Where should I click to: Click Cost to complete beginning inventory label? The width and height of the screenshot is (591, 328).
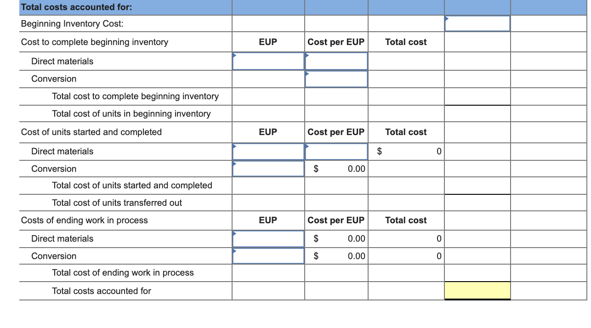[95, 42]
